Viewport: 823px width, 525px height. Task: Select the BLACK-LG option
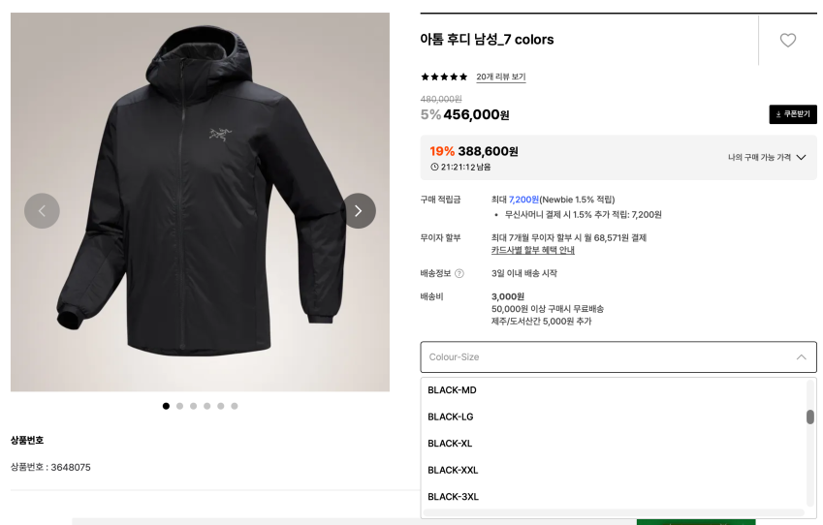[x=451, y=417]
